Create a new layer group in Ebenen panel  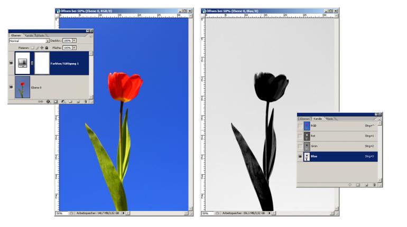(x=70, y=101)
